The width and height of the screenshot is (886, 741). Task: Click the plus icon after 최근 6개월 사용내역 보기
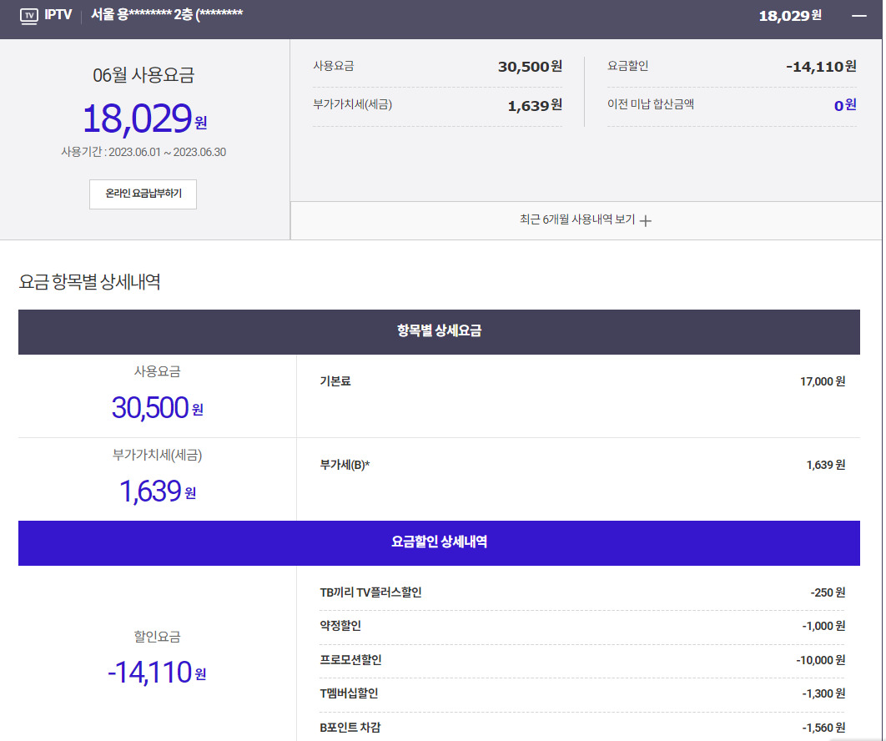[645, 221]
